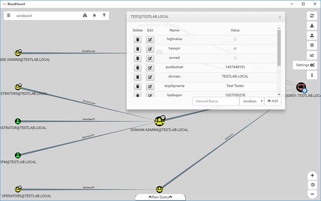Close the TEST@TESTLAB.LOCAL dialog
Screen dimensions: 321x201
tap(280, 17)
